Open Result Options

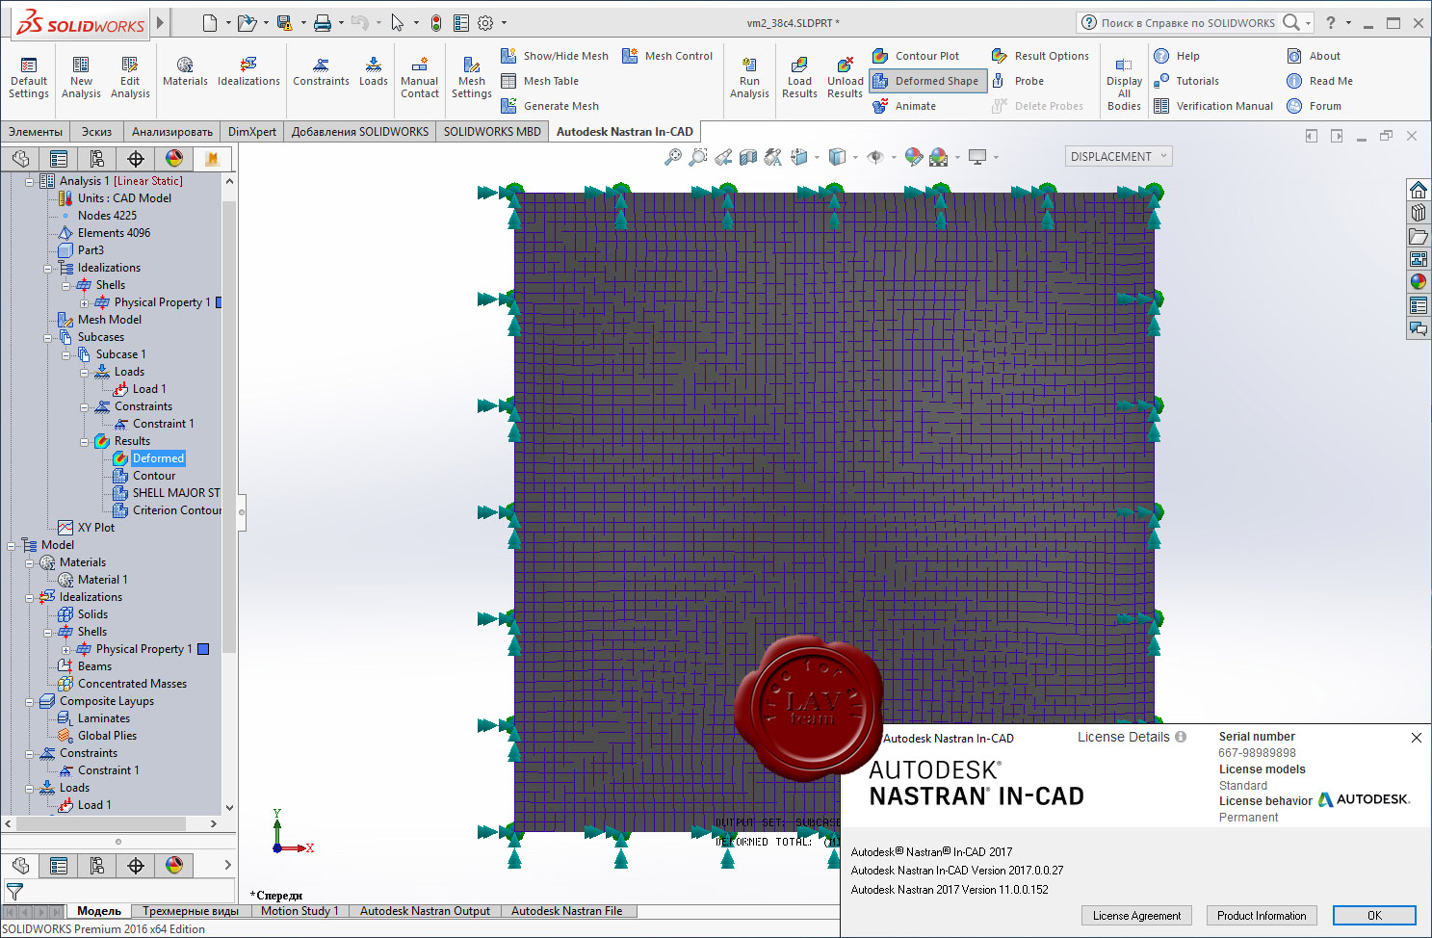point(1040,56)
